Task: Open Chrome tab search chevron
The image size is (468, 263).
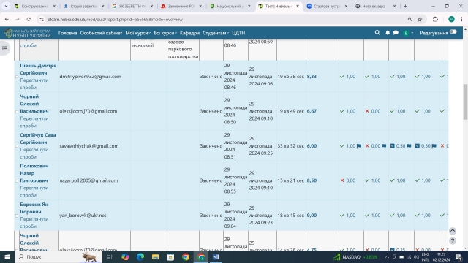Action: click(x=6, y=6)
